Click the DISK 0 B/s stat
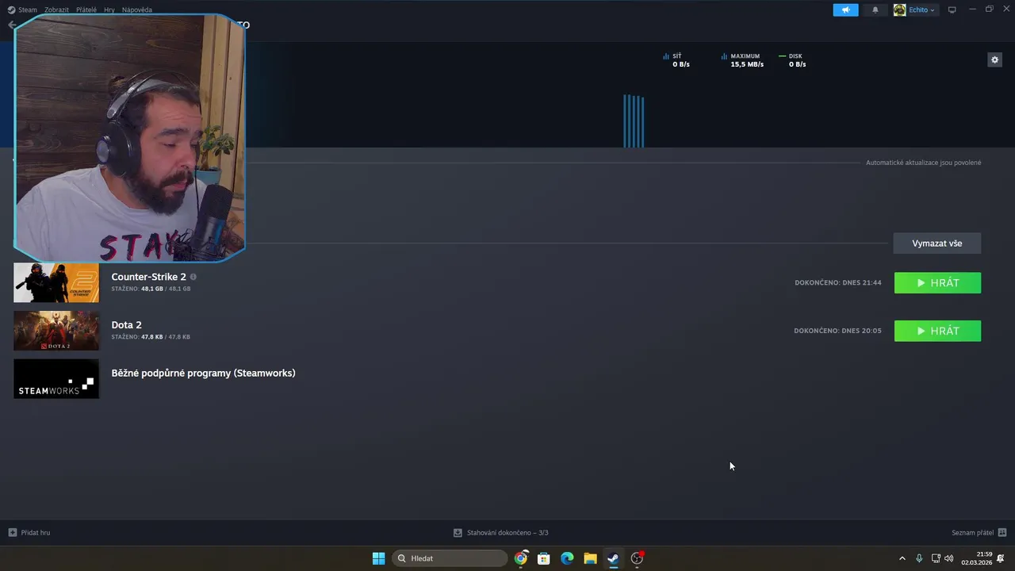Screen dimensions: 1015x571 [x=793, y=60]
